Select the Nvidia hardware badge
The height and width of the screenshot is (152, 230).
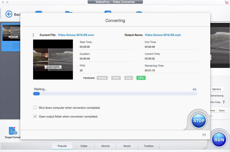102,78
